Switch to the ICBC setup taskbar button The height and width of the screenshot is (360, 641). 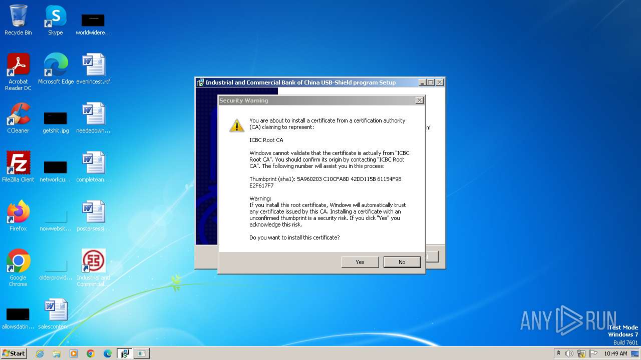click(x=125, y=353)
